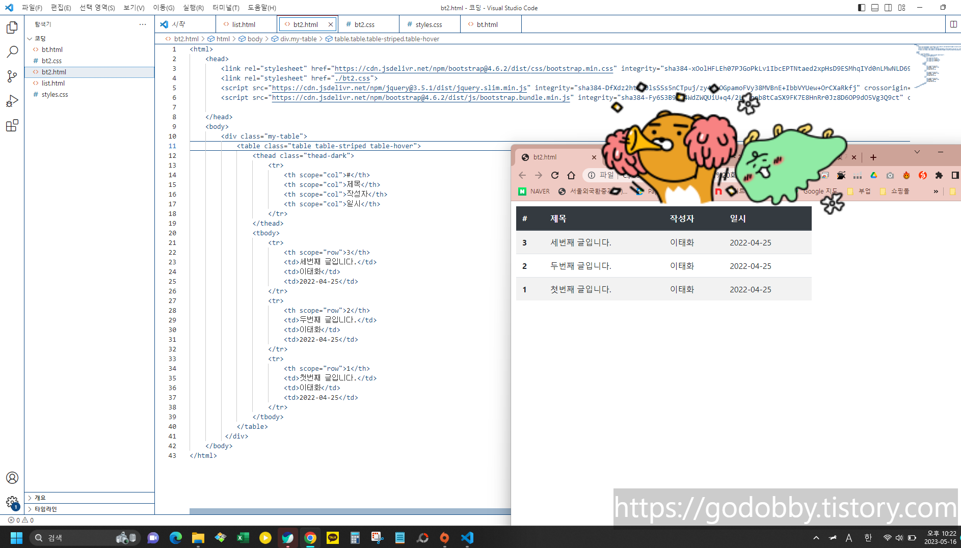Open the Manage gear menu
The height and width of the screenshot is (548, 961).
[12, 503]
